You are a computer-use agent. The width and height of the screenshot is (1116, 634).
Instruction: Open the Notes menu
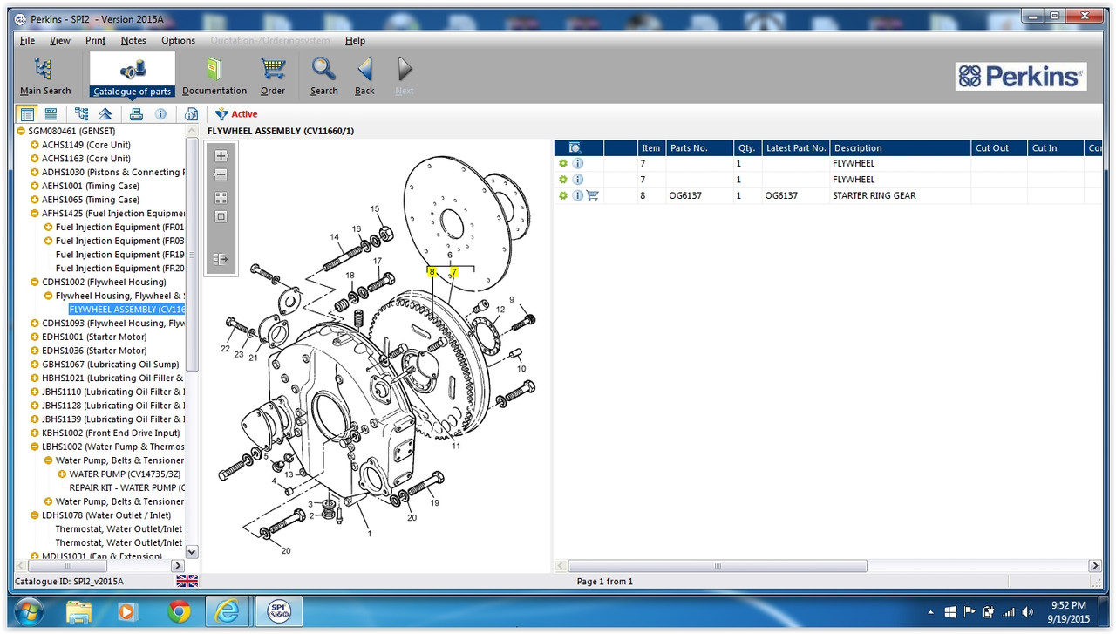point(133,40)
